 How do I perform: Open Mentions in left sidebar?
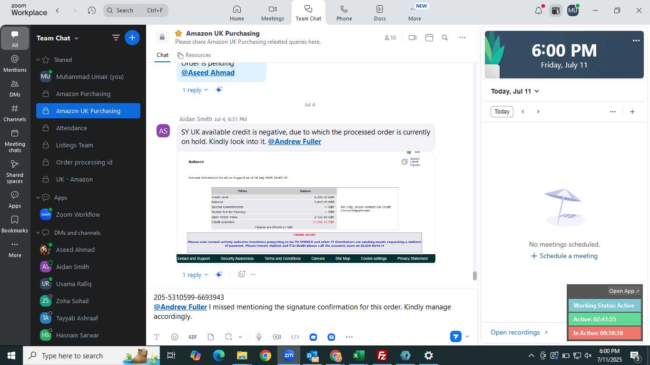15,64
